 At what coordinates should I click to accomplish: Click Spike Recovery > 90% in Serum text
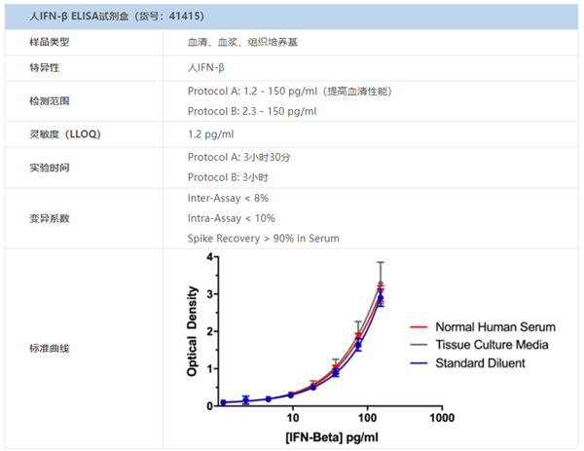coord(263,239)
